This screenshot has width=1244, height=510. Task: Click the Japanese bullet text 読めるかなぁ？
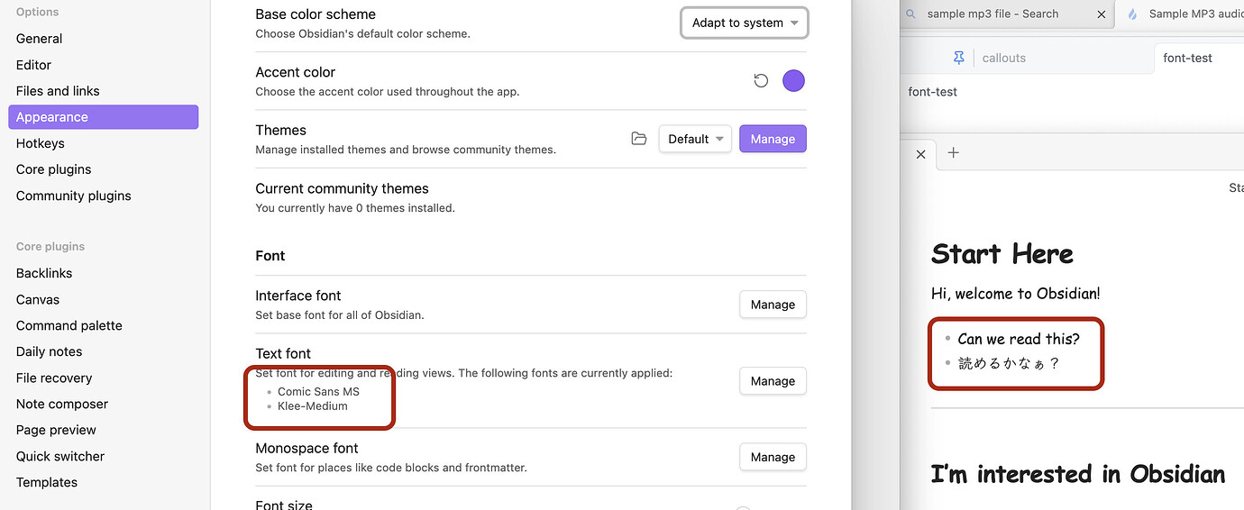(x=1008, y=363)
